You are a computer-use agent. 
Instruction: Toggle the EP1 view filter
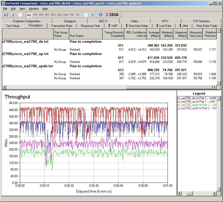coord(47,15)
